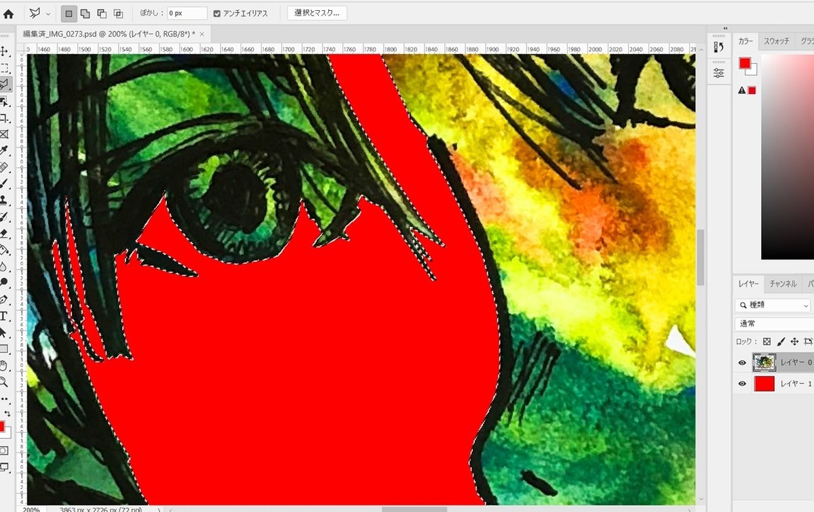The image size is (814, 512).
Task: Select the Hand tool
Action: coord(4,366)
